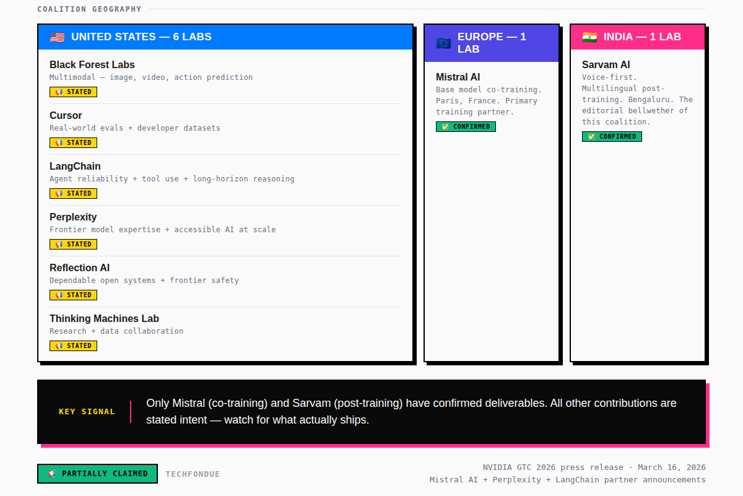Viewport: 743px width, 496px height.
Task: Click the NVIDIA GTC 2026 press release line
Action: [x=594, y=468]
